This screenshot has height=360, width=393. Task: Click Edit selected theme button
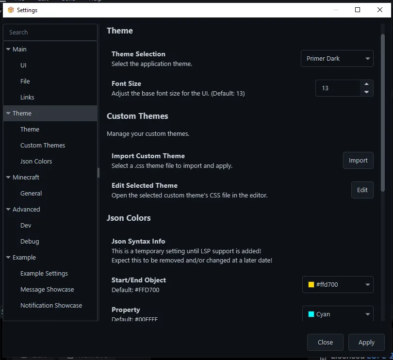(362, 190)
